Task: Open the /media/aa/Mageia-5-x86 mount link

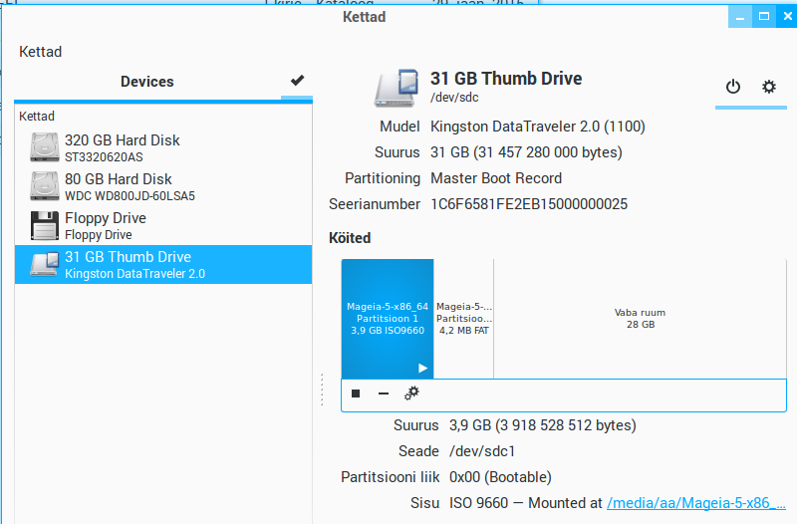Action: (x=696, y=503)
